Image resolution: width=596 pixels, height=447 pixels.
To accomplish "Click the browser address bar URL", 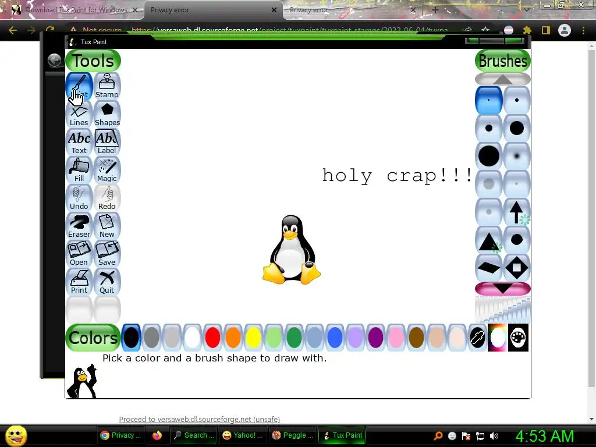I will (x=290, y=30).
